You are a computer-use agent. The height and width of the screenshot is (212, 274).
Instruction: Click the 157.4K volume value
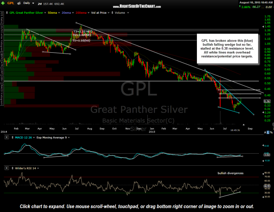click(48, 4)
